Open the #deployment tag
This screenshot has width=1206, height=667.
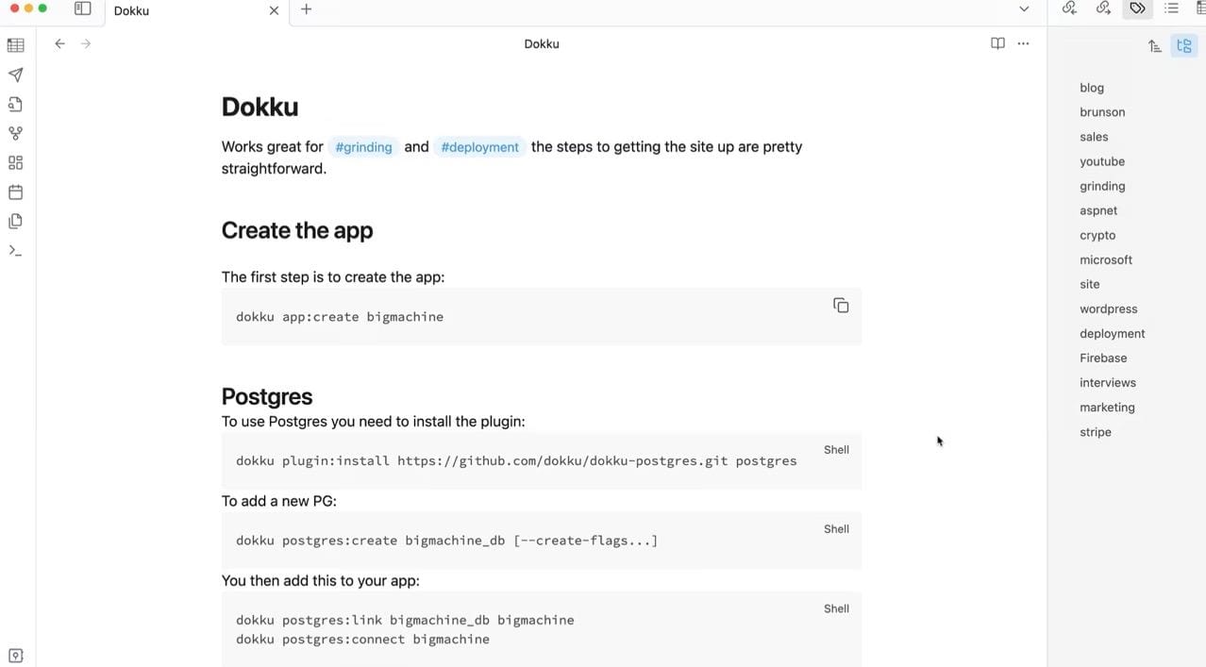point(479,146)
